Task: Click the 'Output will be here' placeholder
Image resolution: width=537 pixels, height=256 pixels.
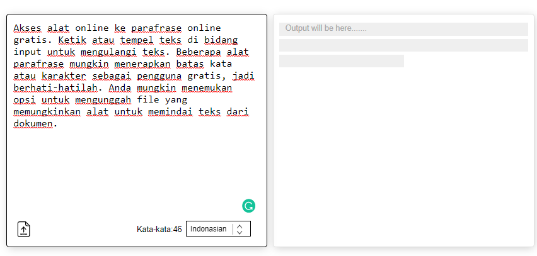Action: [x=326, y=28]
